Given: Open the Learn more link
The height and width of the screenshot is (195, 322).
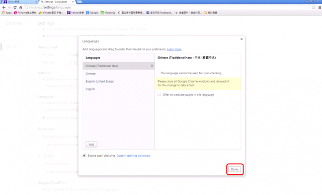Looking at the screenshot, I should click(x=174, y=49).
